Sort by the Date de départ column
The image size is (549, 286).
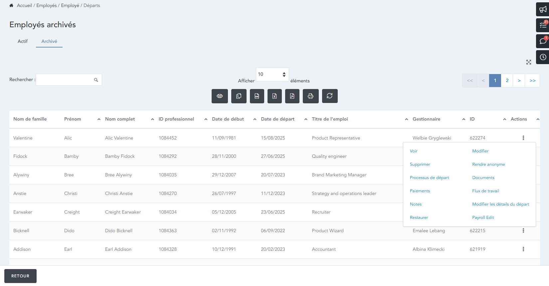coord(277,119)
